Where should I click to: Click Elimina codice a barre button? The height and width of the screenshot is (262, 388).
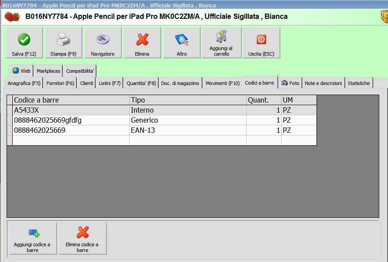point(83,238)
